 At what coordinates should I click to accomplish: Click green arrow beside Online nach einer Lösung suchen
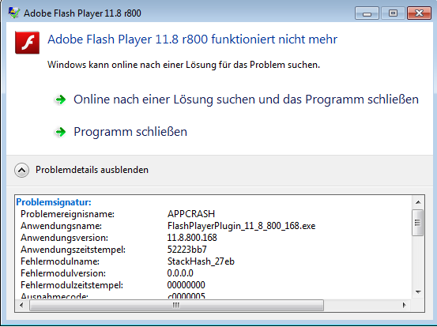pos(61,100)
